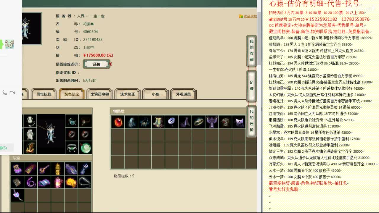This screenshot has width=379, height=213.
Task: Select the gold ring item in 物品栏
Action: click(x=198, y=122)
